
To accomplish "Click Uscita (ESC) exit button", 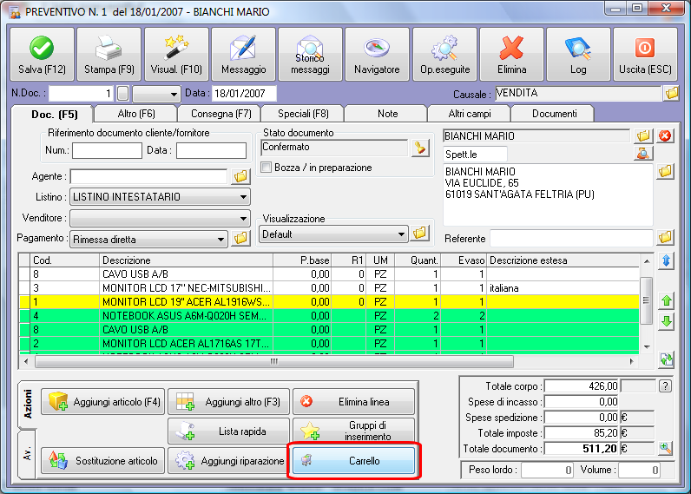I will click(645, 54).
